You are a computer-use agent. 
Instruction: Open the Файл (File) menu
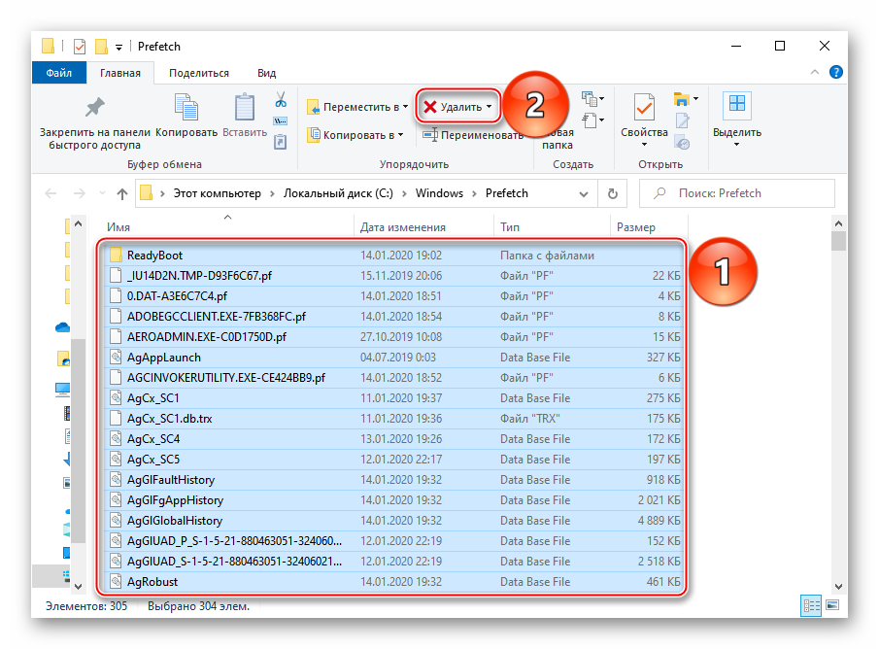click(x=58, y=73)
